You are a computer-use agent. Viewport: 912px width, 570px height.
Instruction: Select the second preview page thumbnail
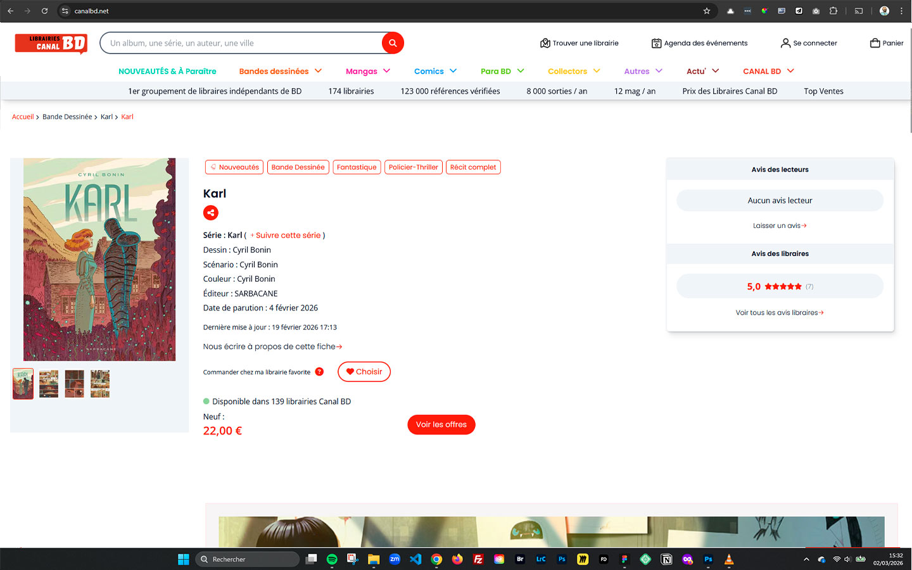pos(49,384)
